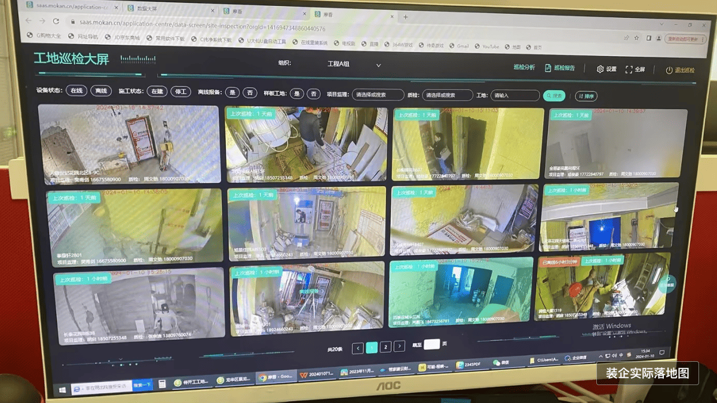Click the 已离线6小时3分钟 offline badge
This screenshot has height=403, width=717.
click(x=560, y=262)
